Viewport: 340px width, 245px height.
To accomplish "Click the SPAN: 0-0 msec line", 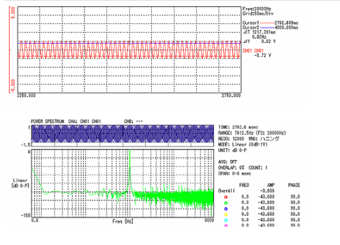I will 234,174.
